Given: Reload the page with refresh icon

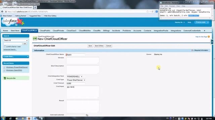Looking at the screenshot, I should (x=152, y=12).
